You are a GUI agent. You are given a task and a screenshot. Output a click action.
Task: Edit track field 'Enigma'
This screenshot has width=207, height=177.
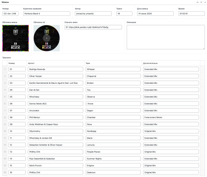click(113, 165)
